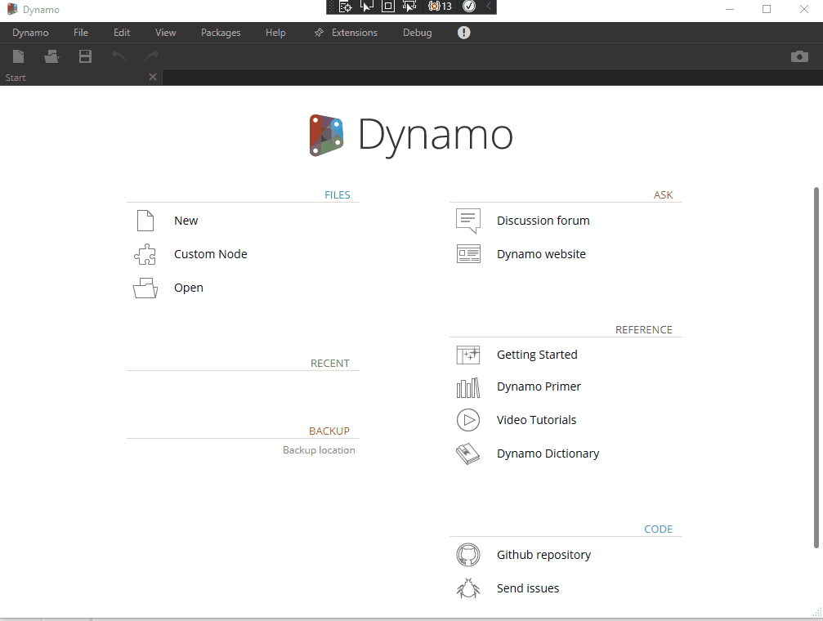The width and height of the screenshot is (823, 621).
Task: Open the Dynamo website link
Action: pyautogui.click(x=541, y=254)
